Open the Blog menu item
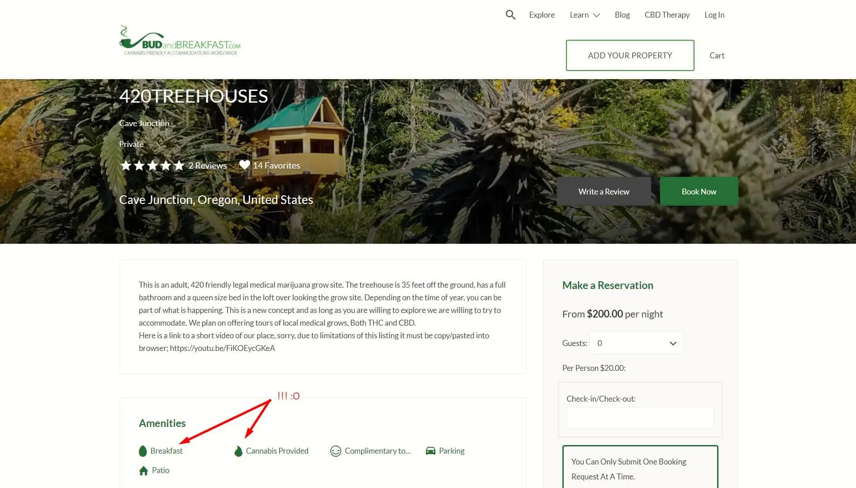856x488 pixels. click(622, 15)
